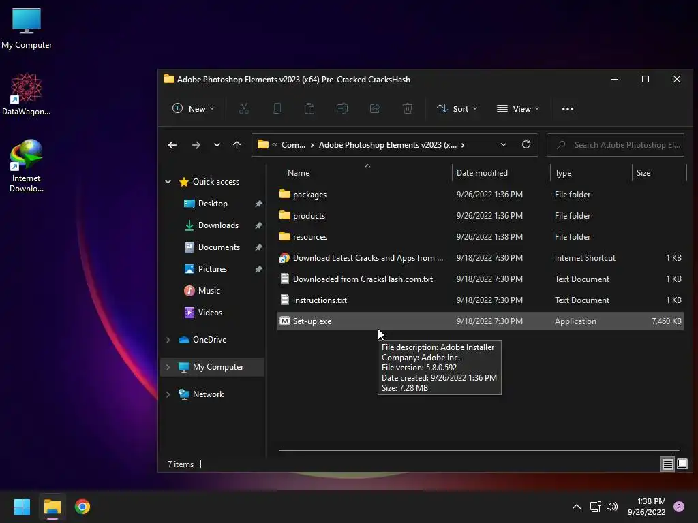This screenshot has height=523, width=698.
Task: Switch to large thumbnails view icon
Action: click(682, 464)
